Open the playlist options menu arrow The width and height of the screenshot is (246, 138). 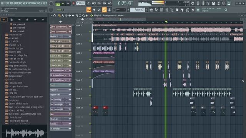pyautogui.click(x=51, y=15)
